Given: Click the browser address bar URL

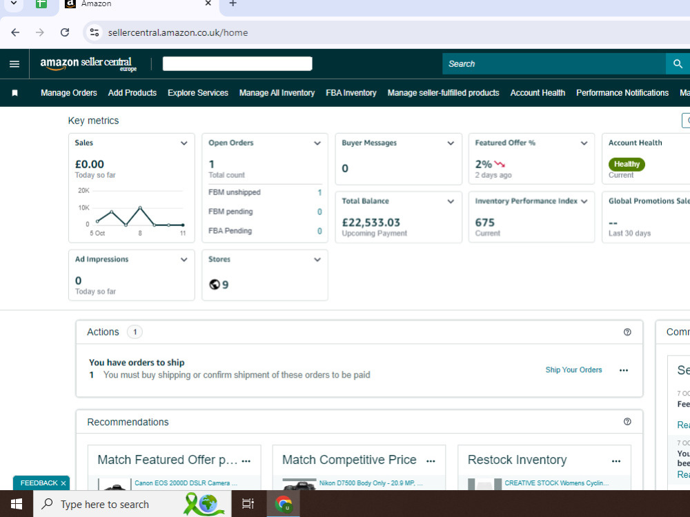Looking at the screenshot, I should [x=178, y=32].
